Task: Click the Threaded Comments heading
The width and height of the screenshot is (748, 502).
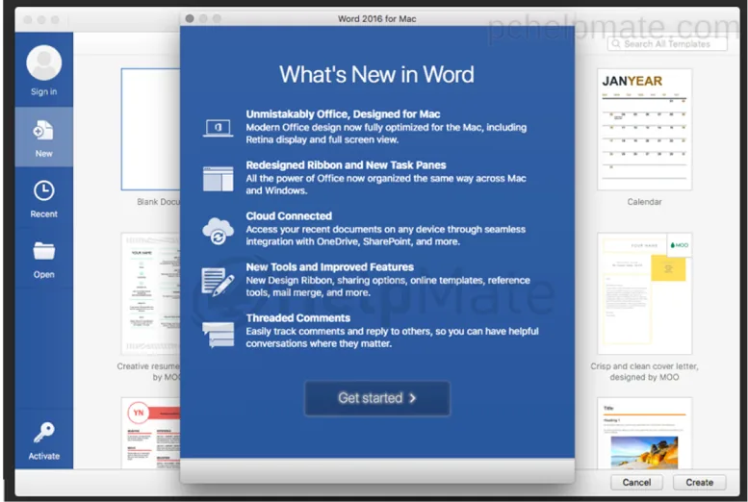Action: pyautogui.click(x=297, y=318)
